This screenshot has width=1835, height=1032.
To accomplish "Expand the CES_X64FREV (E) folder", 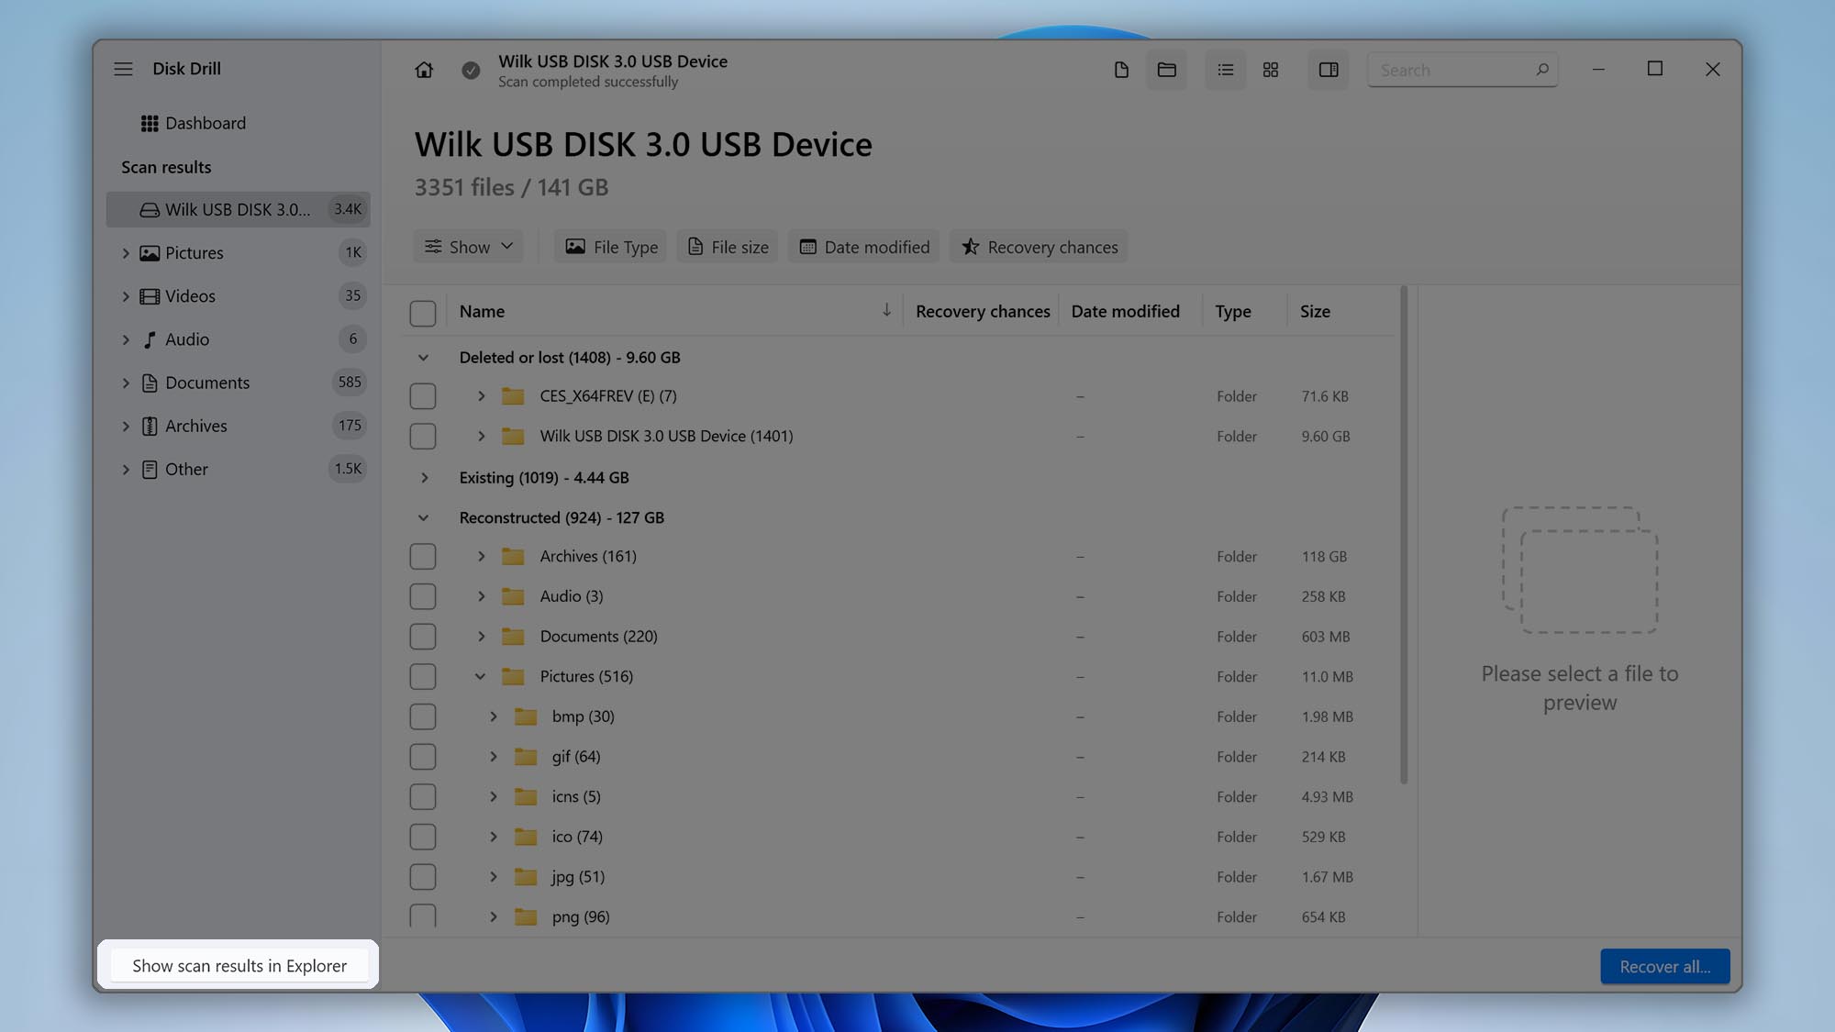I will 481,396.
